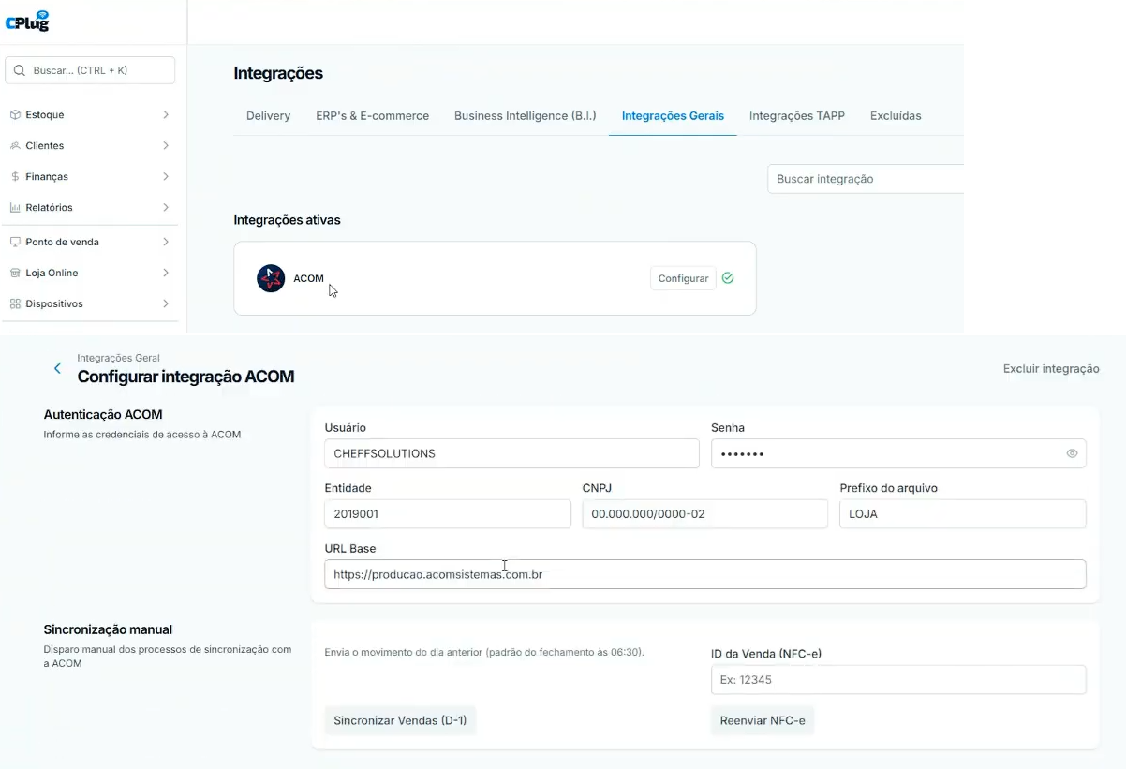Viewport: 1126px width, 769px height.
Task: Go back using the left arrow icon
Action: click(x=57, y=368)
